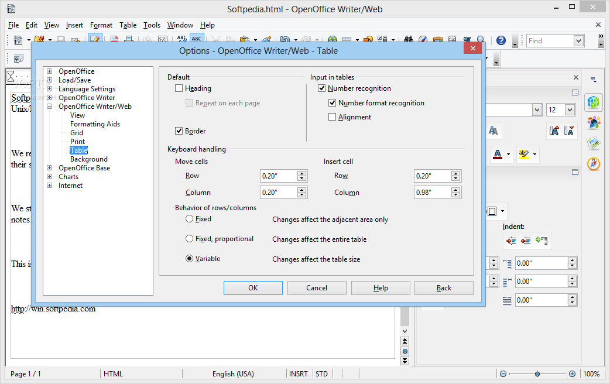Uncheck Number format recognition
Viewport: 610px width, 384px height.
pyautogui.click(x=333, y=102)
